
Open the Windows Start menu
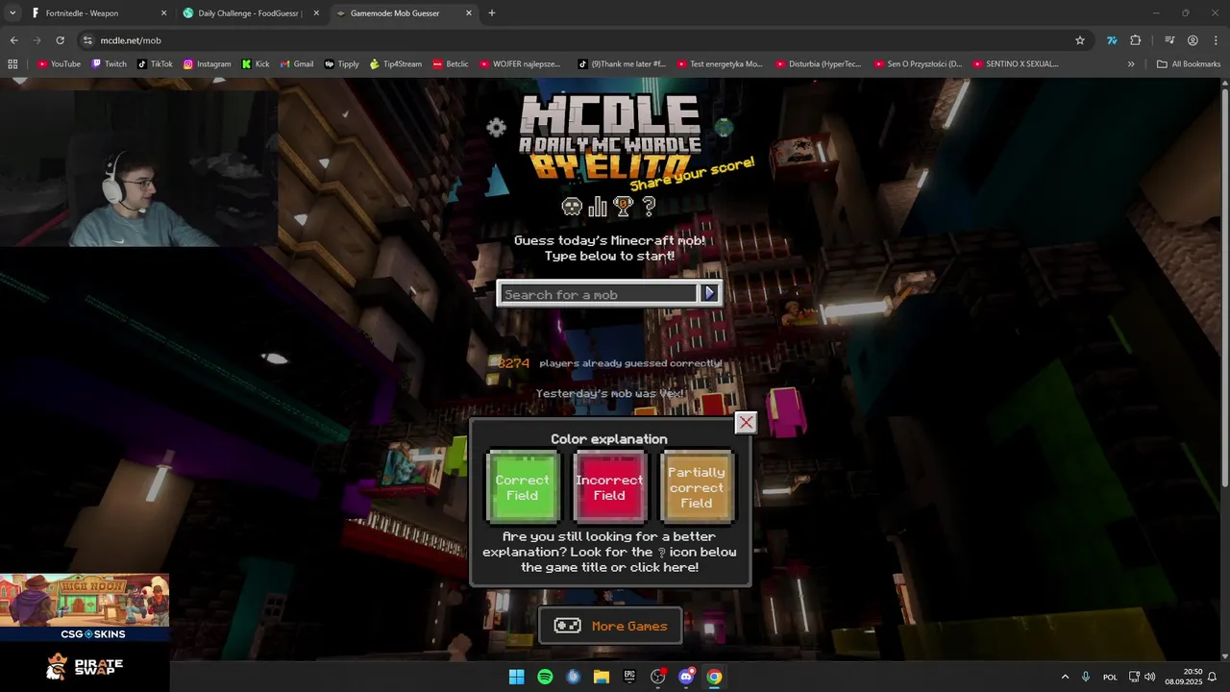517,677
